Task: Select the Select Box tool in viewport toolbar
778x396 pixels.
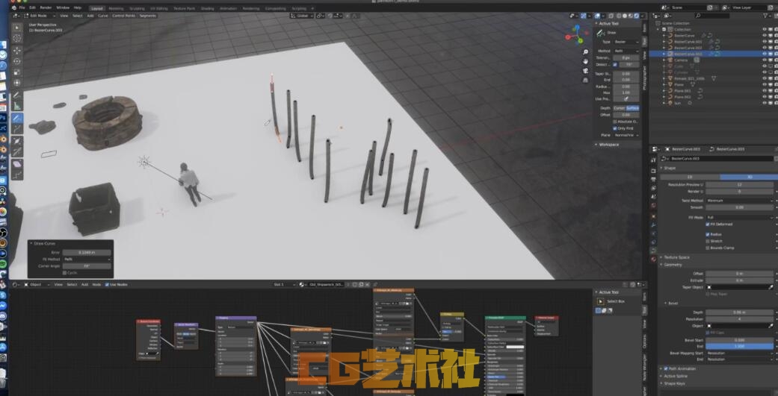Action: (17, 28)
